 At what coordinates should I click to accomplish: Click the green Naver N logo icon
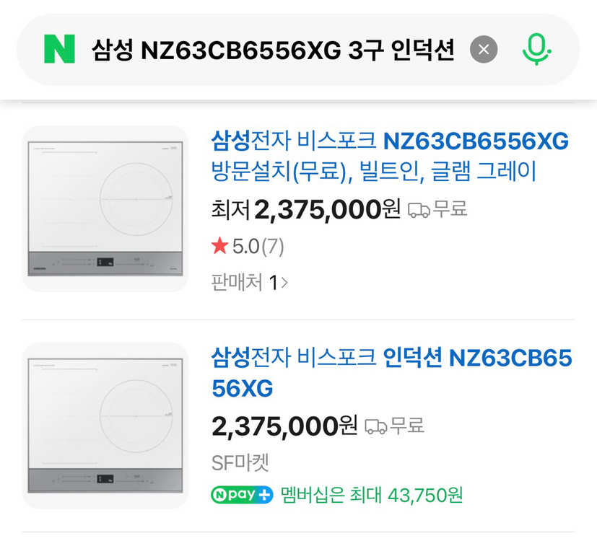pyautogui.click(x=61, y=49)
